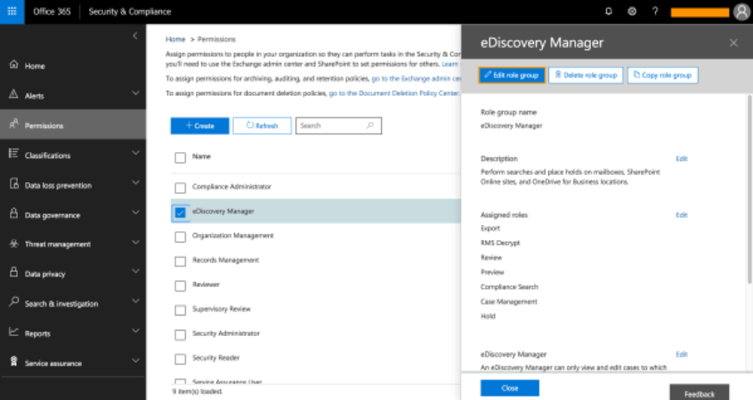Tick the Records Management checkbox

point(181,260)
